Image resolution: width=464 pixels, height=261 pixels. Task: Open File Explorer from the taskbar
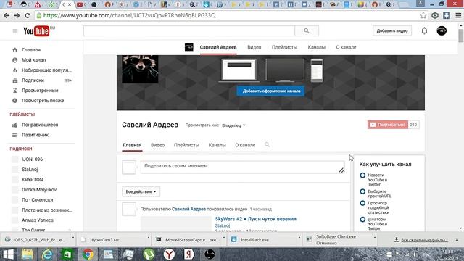tap(27, 254)
